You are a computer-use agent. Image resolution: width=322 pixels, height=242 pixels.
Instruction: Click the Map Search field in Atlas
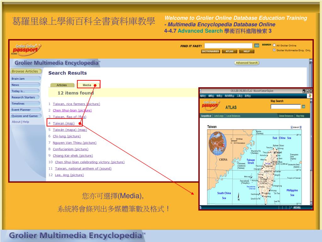286,107
